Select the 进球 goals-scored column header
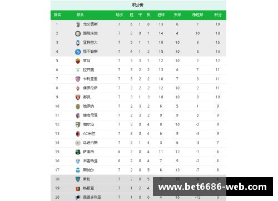278x201 pixels. 161,15
